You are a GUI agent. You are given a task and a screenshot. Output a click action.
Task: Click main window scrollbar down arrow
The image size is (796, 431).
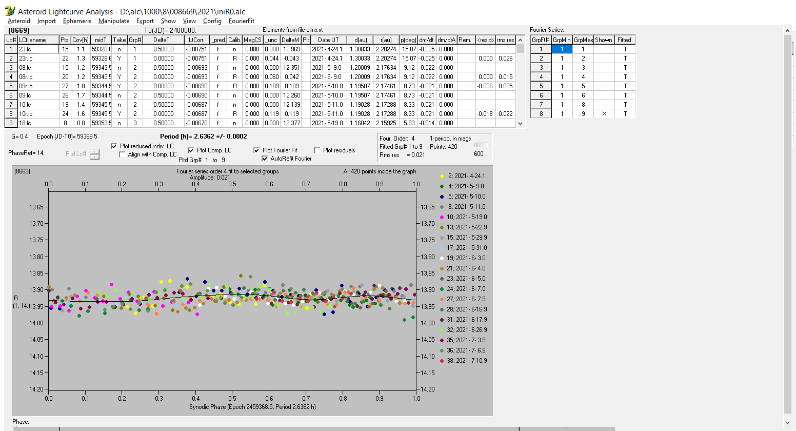click(788, 423)
